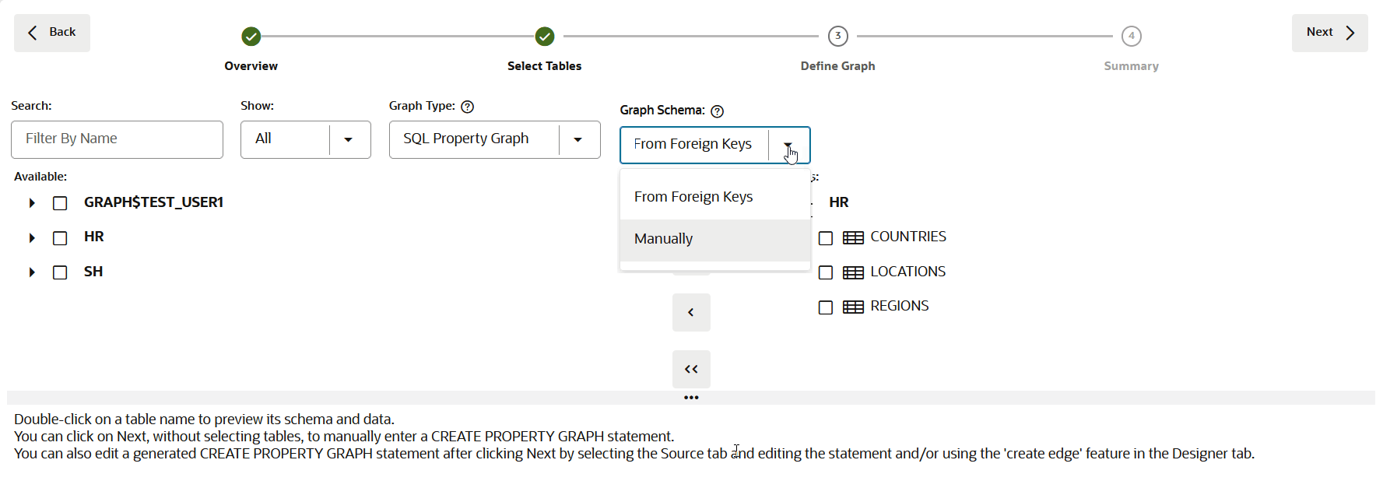This screenshot has height=495, width=1376.
Task: Open the Graph Type dropdown
Action: tap(495, 139)
